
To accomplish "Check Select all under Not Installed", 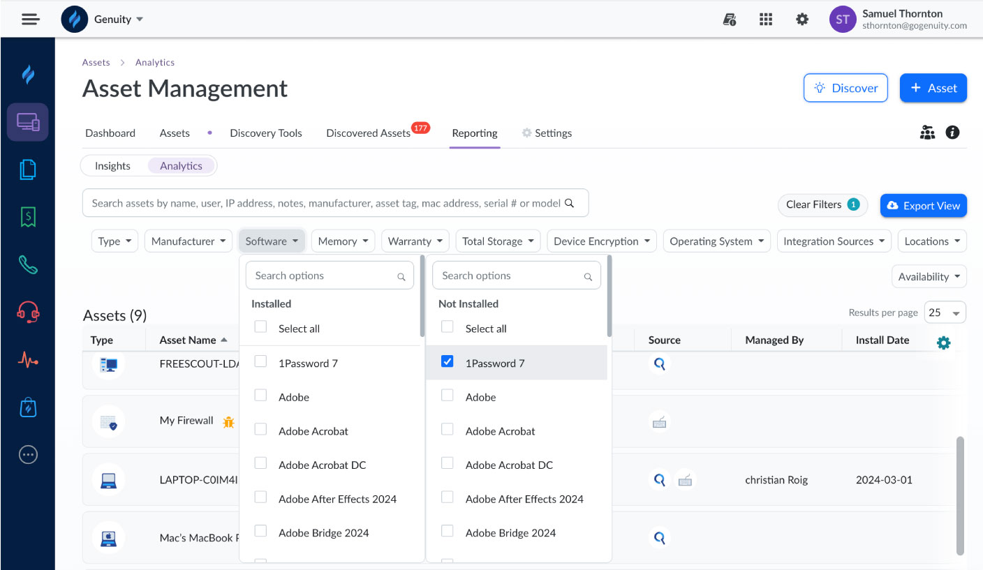I will pos(448,327).
